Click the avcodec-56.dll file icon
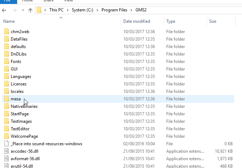This screenshot has height=168, width=242. (6, 151)
